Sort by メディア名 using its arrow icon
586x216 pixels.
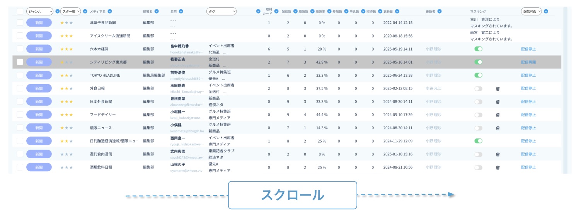coord(110,12)
